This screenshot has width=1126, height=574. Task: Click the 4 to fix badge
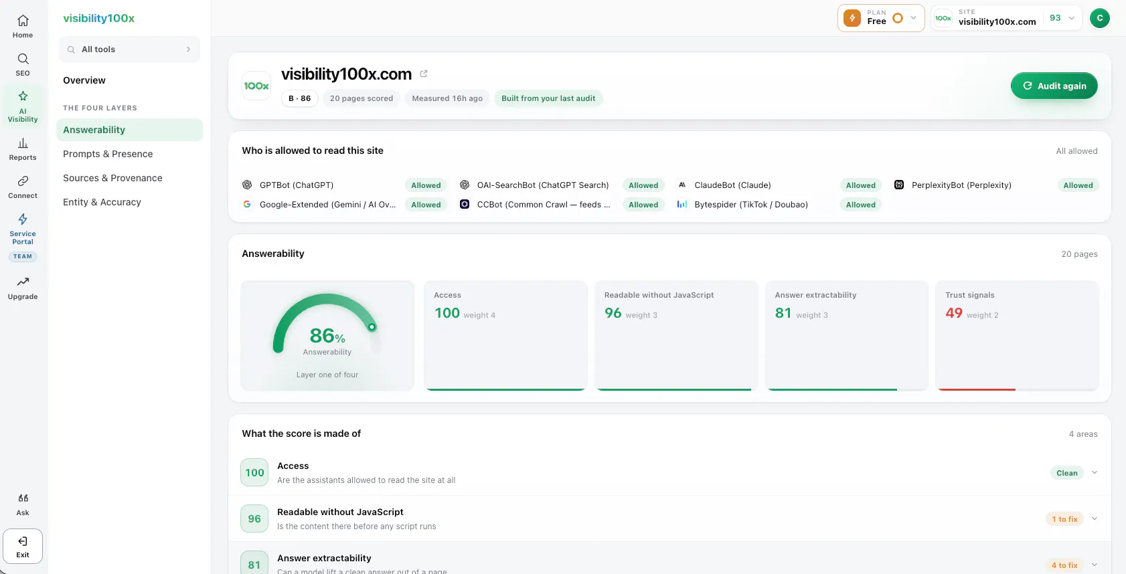[1064, 565]
